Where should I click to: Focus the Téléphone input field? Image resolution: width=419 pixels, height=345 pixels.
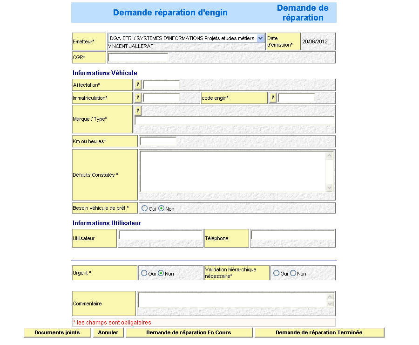(293, 235)
